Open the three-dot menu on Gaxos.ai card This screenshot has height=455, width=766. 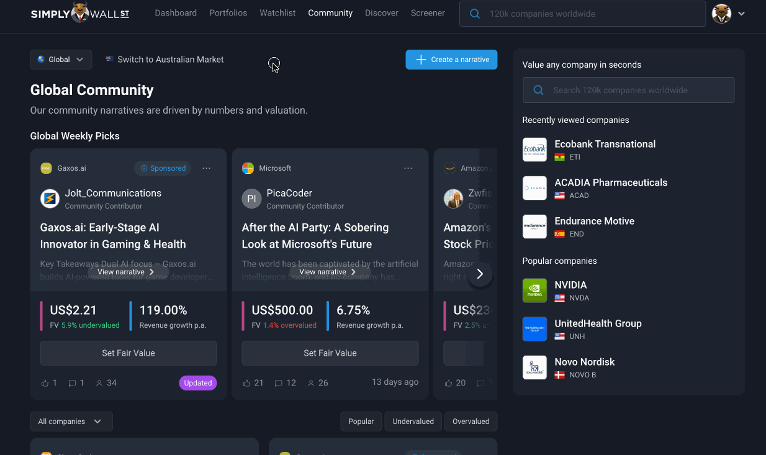[207, 168]
